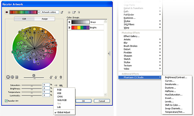194x116 pixels.
Task: Click the Color Groups scrollbar up arrow
Action: tap(105, 21)
